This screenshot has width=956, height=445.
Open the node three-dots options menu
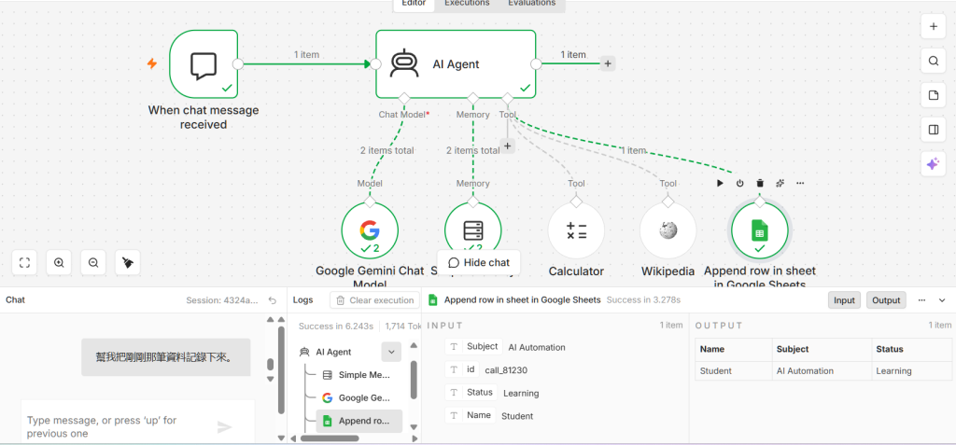(x=800, y=183)
